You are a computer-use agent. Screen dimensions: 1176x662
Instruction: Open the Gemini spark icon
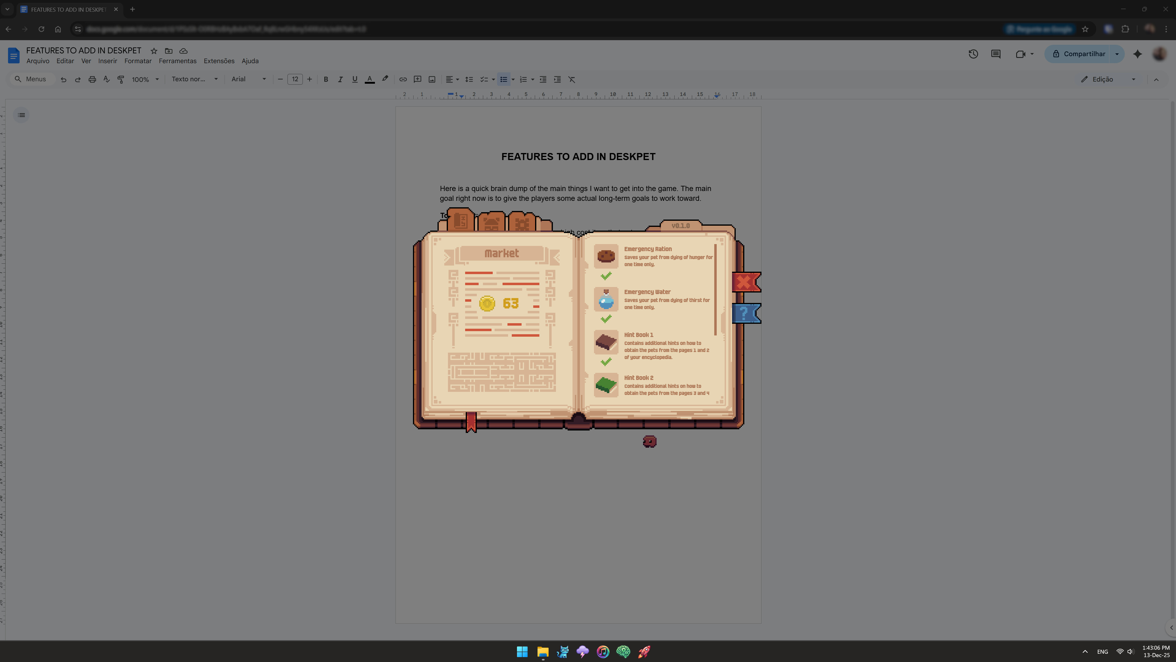pyautogui.click(x=1137, y=54)
